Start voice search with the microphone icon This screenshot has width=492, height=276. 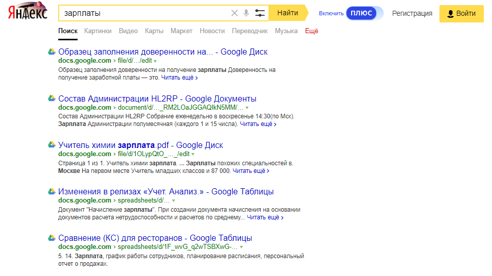point(247,13)
